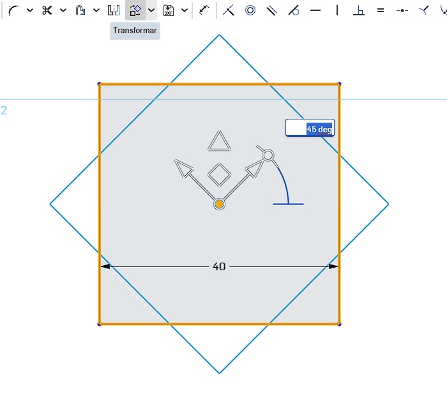This screenshot has height=414, width=447.
Task: Click the Transform tool icon
Action: tap(135, 10)
